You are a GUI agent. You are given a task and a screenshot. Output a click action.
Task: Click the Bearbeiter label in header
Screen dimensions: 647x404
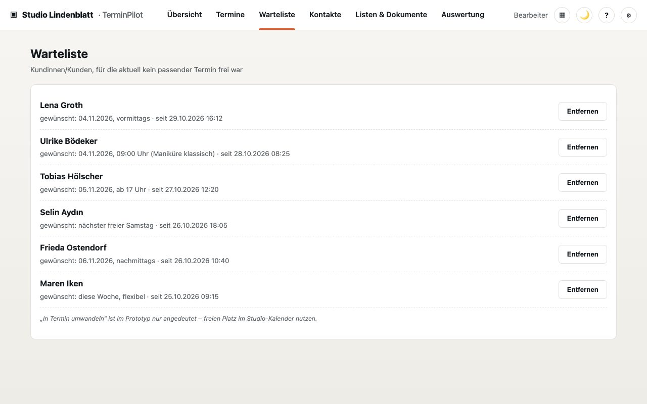pos(531,15)
